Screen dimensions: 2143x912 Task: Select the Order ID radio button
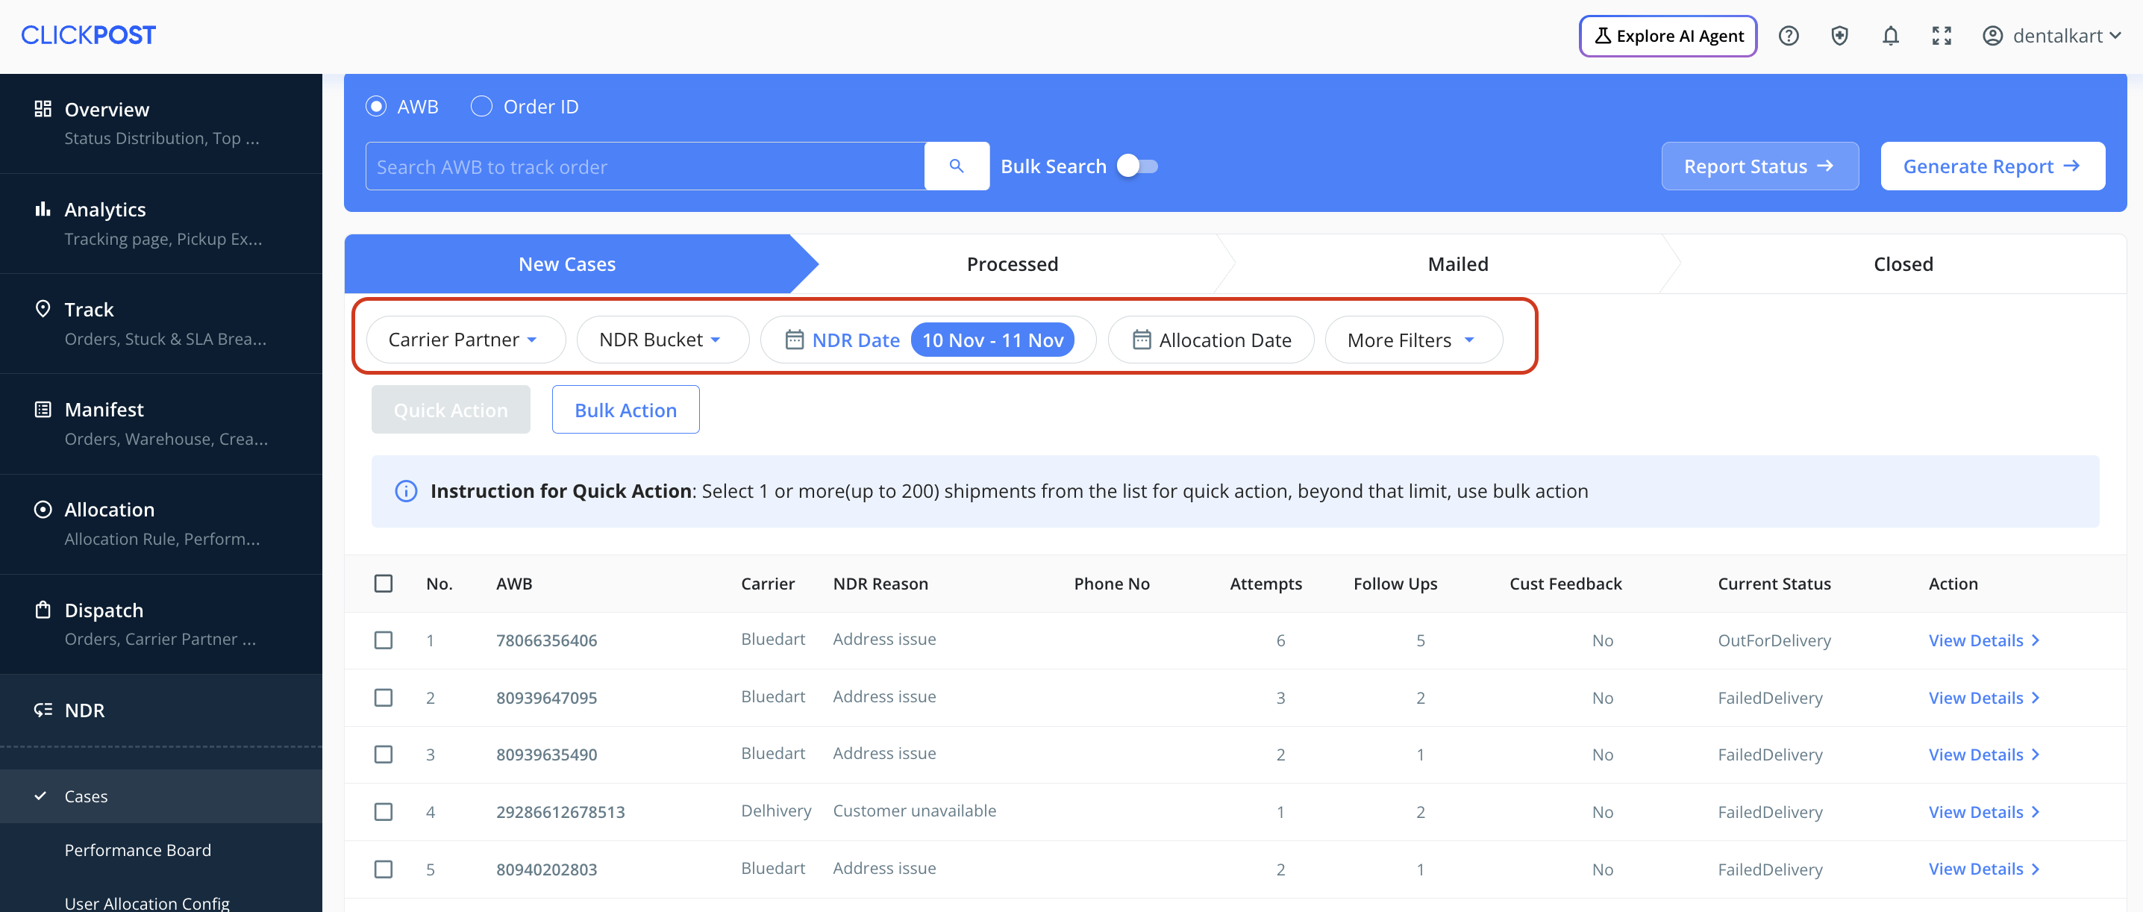click(481, 107)
